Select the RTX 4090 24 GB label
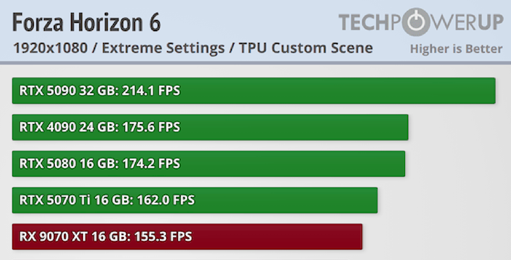 pos(69,127)
